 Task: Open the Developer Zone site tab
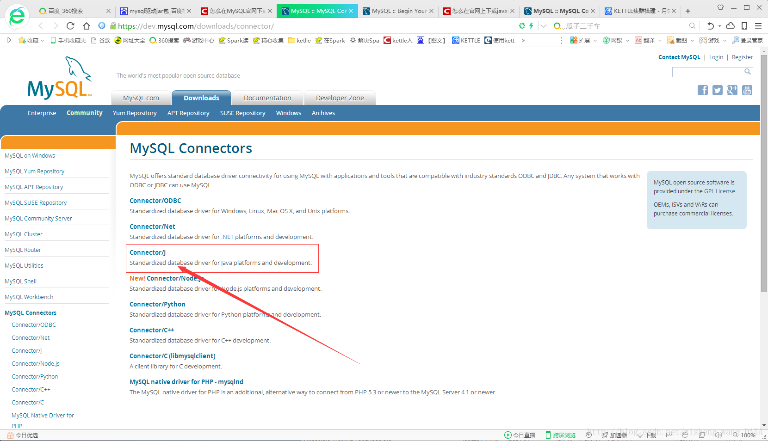pyautogui.click(x=340, y=98)
